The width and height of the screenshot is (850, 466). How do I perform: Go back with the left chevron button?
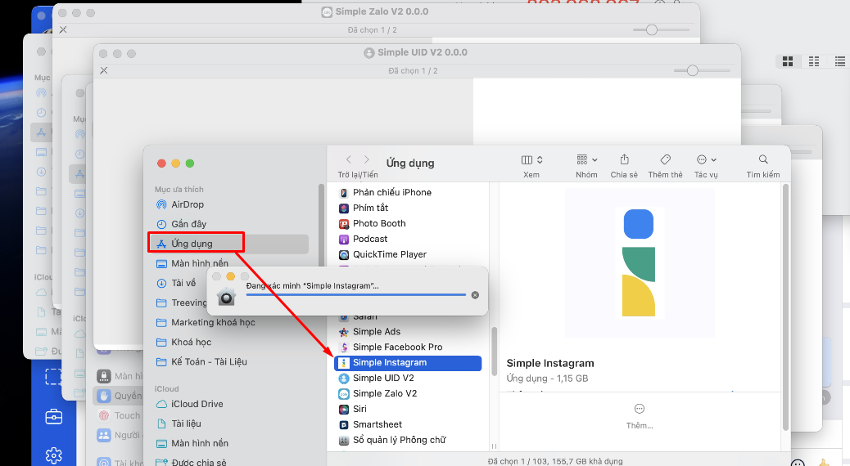(349, 159)
